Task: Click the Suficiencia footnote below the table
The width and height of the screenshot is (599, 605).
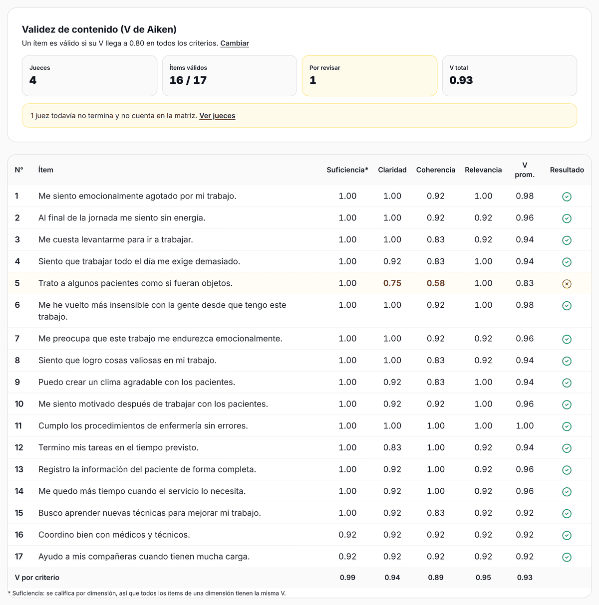Action: tap(147, 594)
